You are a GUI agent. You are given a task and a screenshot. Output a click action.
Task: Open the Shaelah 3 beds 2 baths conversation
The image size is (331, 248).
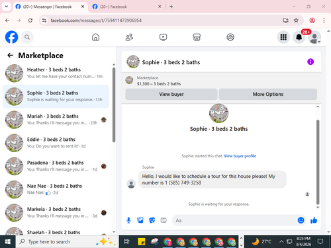[56, 230]
